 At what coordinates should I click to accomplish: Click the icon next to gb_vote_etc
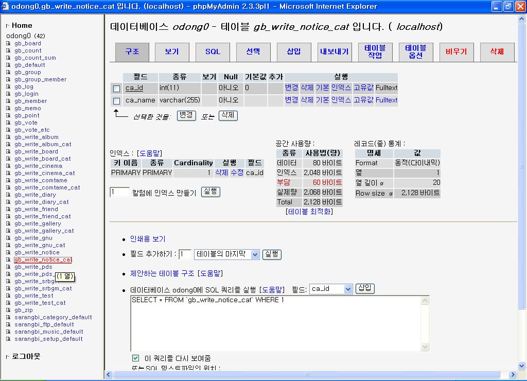coord(8,130)
